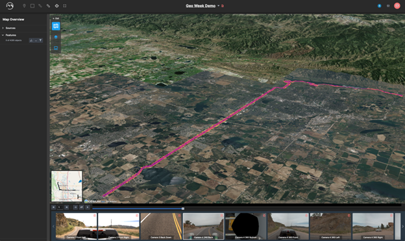This screenshot has height=241, width=405.
Task: Toggle the features histogram chart button
Action: tap(31, 40)
